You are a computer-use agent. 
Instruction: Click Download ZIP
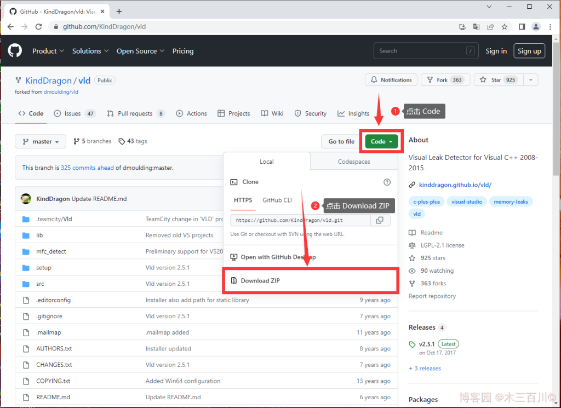pyautogui.click(x=261, y=280)
